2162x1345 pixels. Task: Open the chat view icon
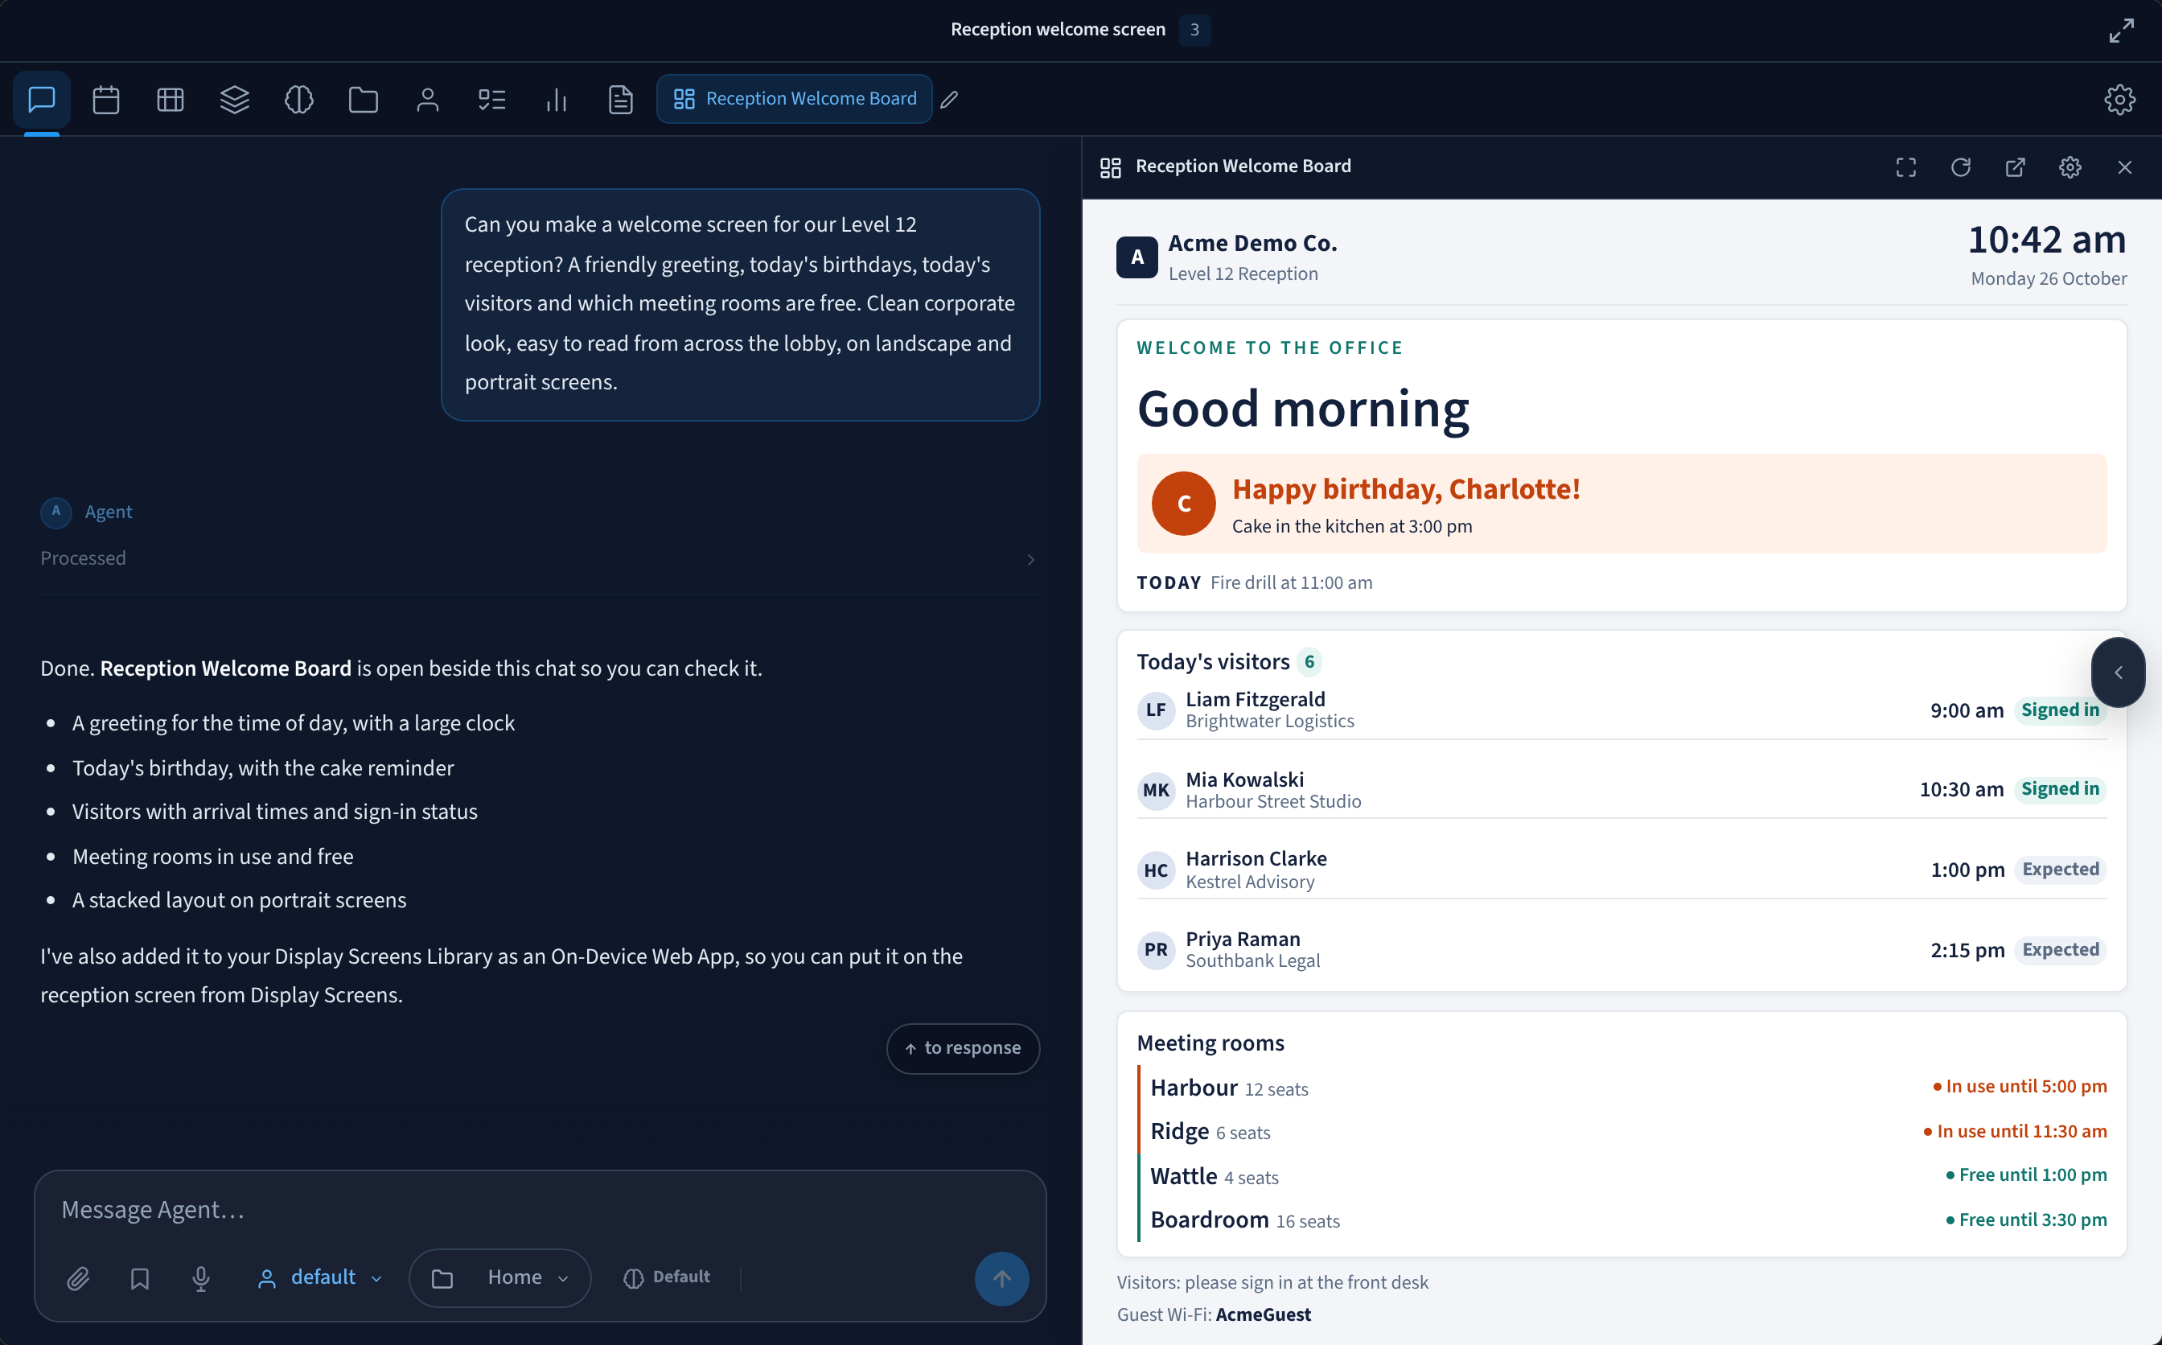tap(42, 99)
